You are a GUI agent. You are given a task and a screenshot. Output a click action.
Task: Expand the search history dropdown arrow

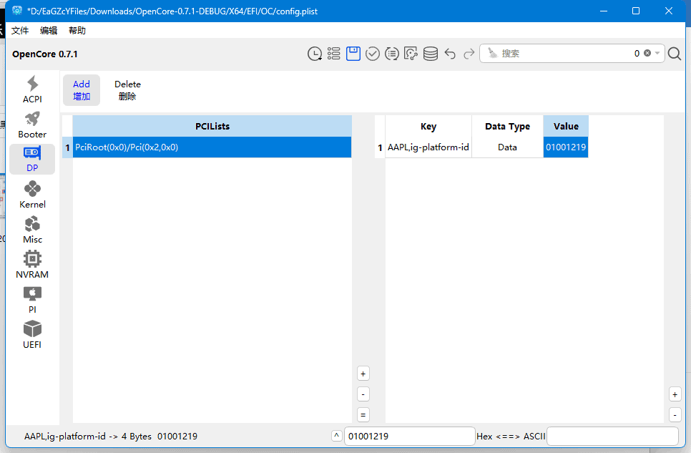[x=657, y=54]
